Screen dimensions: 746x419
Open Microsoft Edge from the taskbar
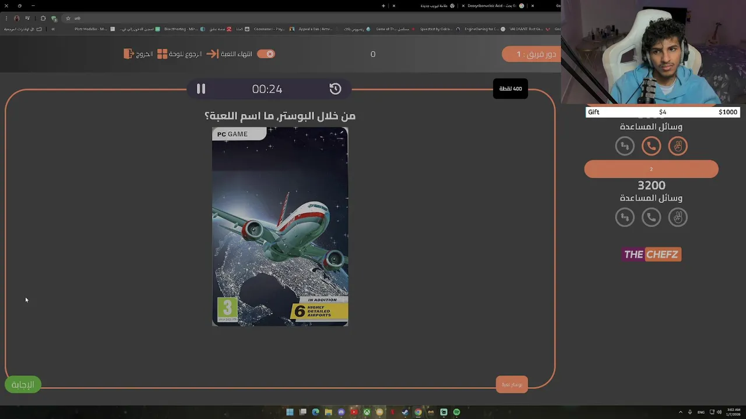(315, 412)
